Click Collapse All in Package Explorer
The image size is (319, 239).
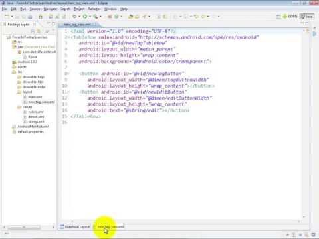click(33, 31)
